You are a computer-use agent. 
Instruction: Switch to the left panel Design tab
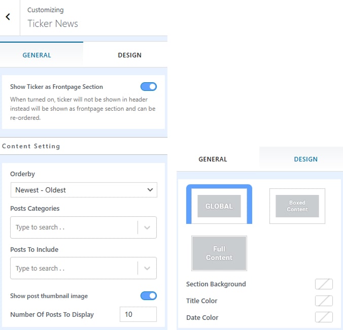coord(129,55)
